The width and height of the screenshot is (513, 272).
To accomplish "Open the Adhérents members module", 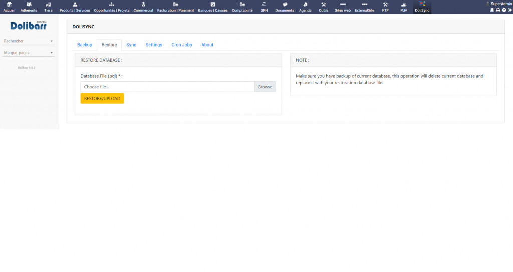I will click(29, 7).
